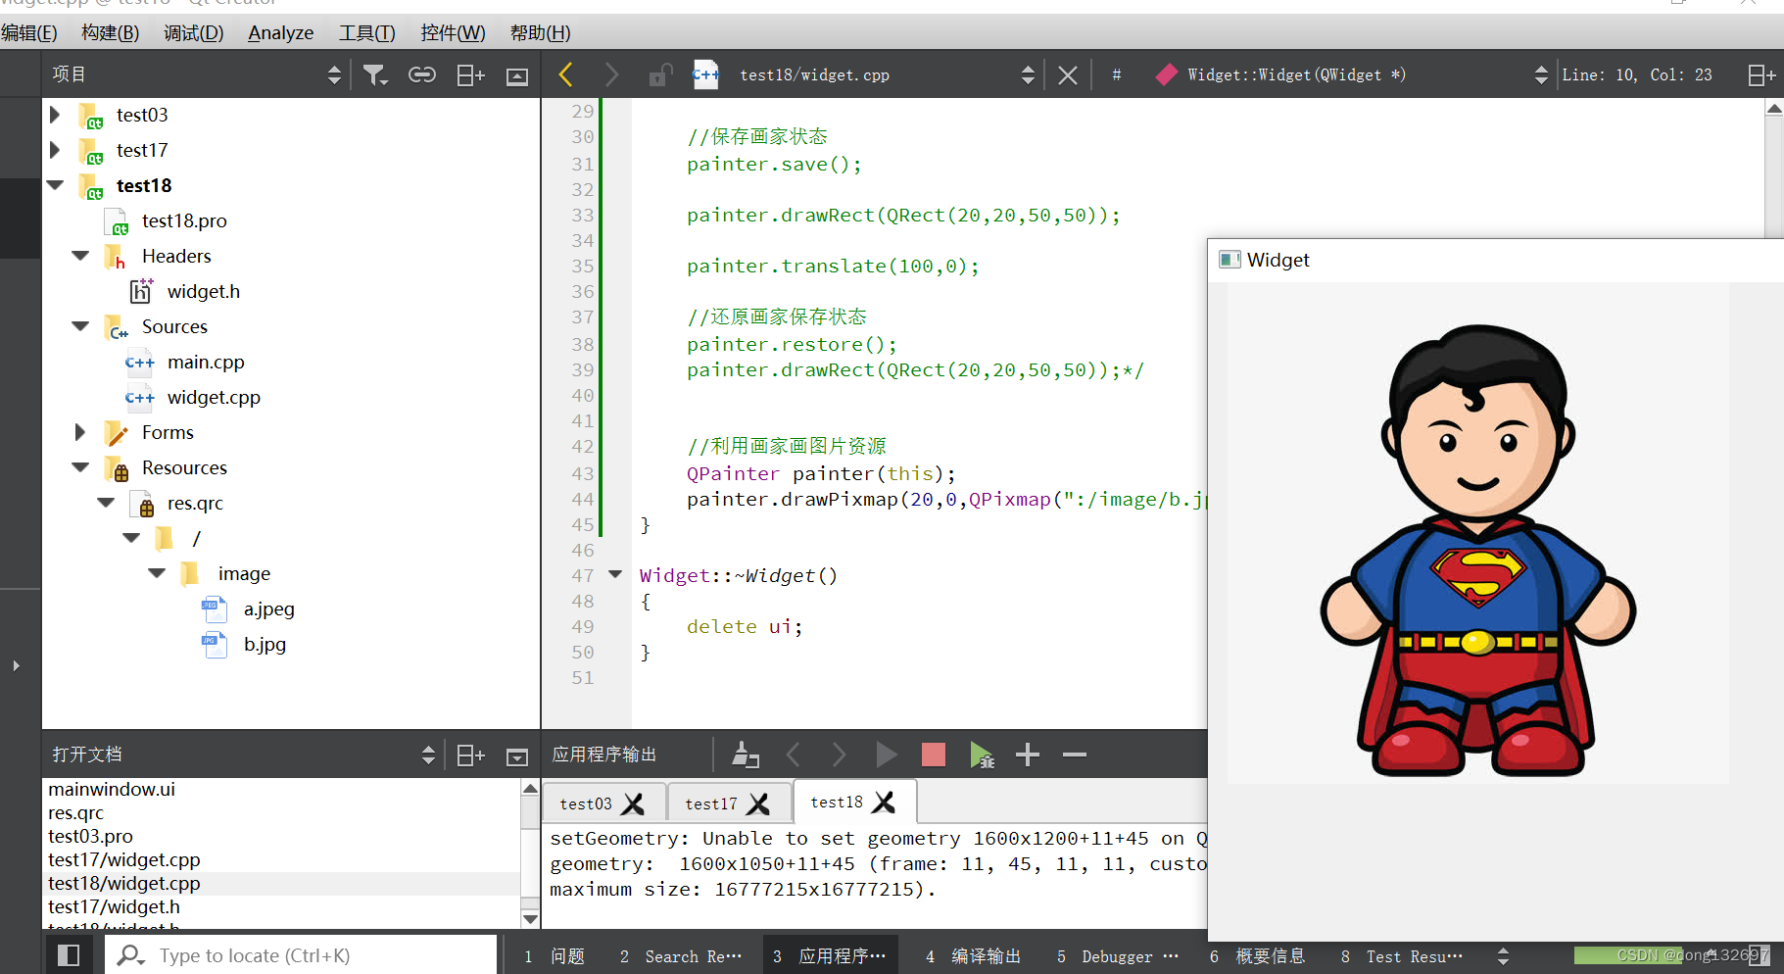This screenshot has height=974, width=1784.
Task: Expand the Forms folder
Action: pos(81,432)
